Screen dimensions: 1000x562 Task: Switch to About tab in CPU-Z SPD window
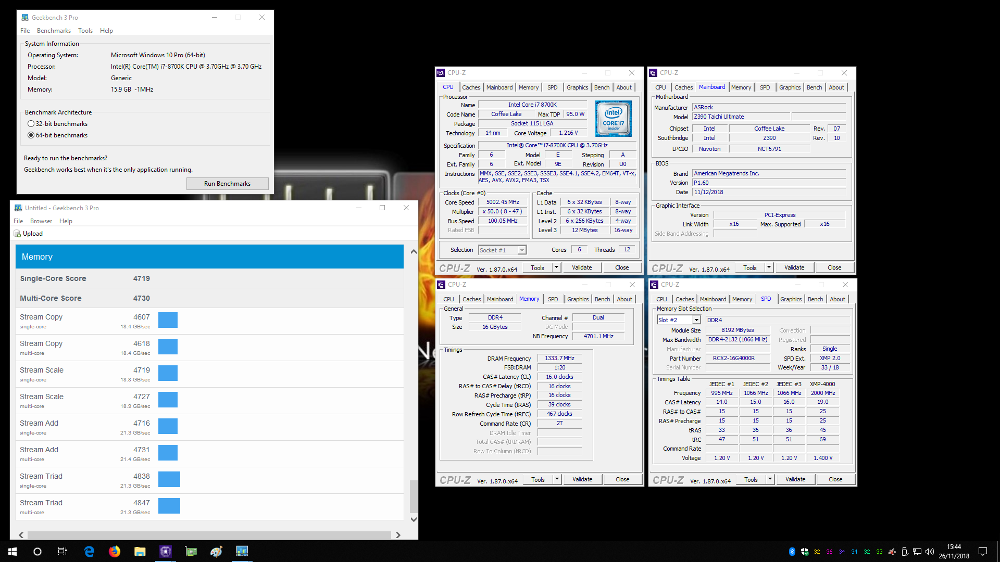[838, 299]
